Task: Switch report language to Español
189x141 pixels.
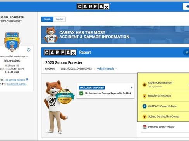Action: click(60, 19)
